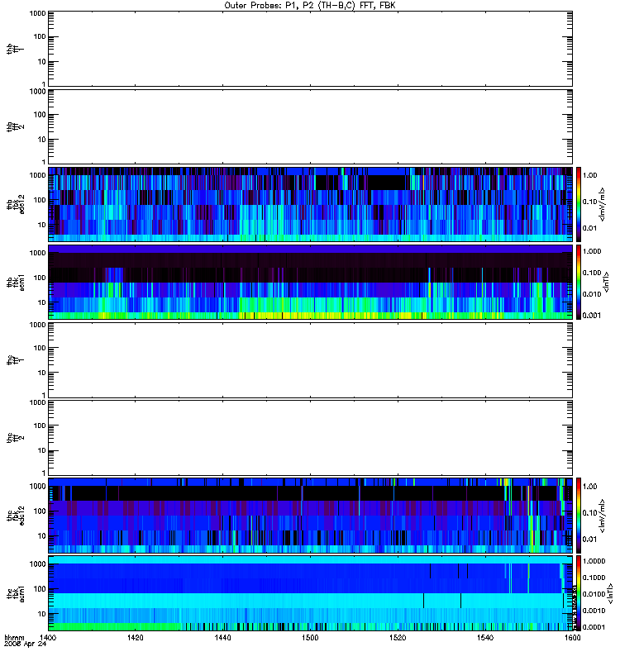Select the thb fbk edc12 spectrogram panel
The height and width of the screenshot is (661, 620).
click(311, 204)
